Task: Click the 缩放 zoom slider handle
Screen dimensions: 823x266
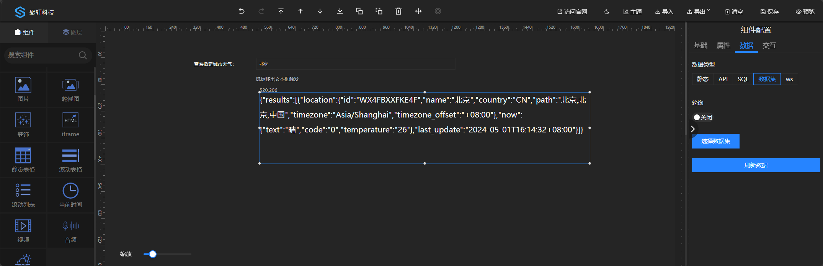Action: tap(153, 254)
